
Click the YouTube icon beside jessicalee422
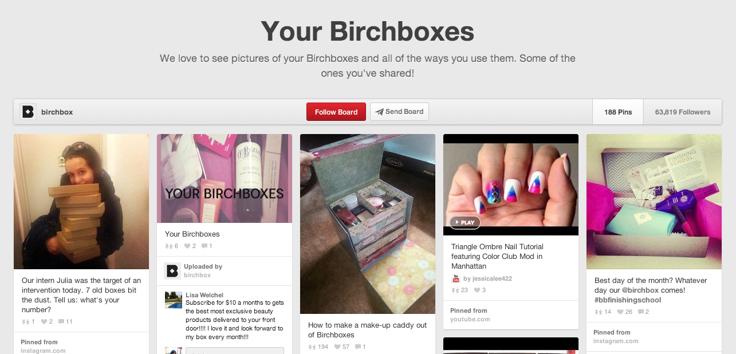tap(456, 279)
